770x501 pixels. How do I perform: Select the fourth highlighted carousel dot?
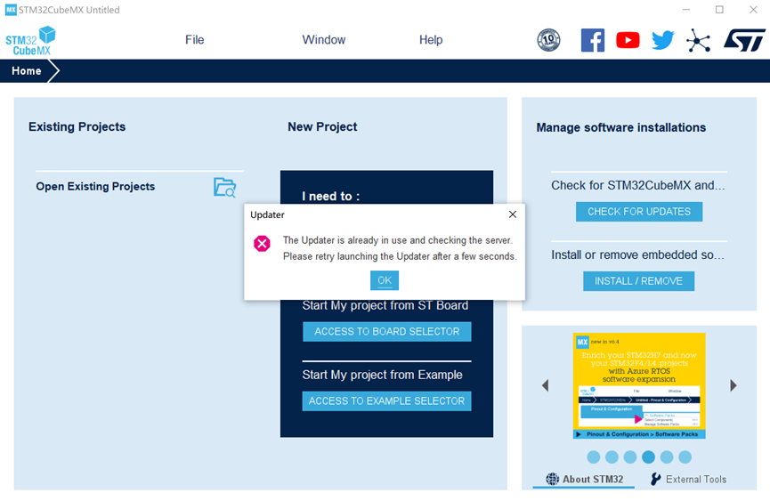648,457
